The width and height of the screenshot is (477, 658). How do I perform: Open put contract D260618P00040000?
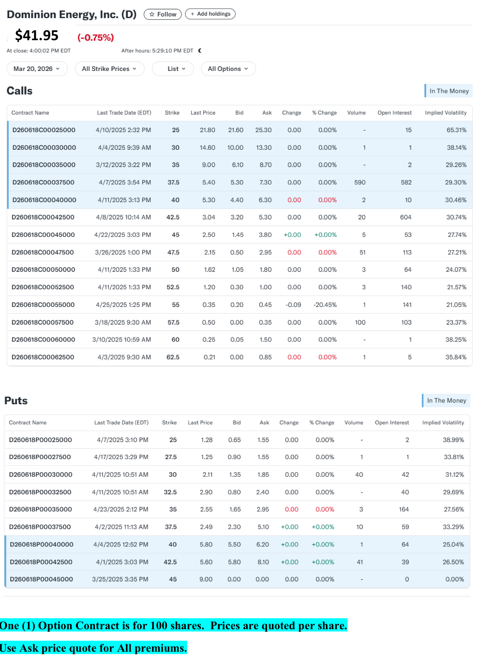[41, 545]
